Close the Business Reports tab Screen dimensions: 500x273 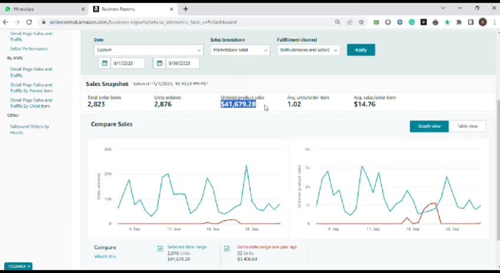click(x=171, y=9)
